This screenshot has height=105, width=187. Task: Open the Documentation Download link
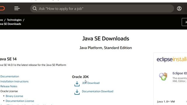pyautogui.click(x=98, y=91)
